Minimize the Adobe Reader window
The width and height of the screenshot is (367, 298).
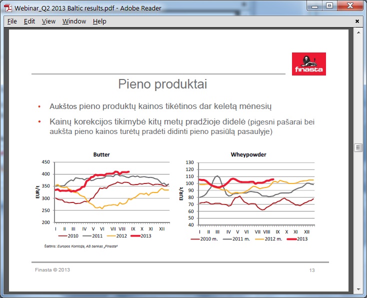314,5
